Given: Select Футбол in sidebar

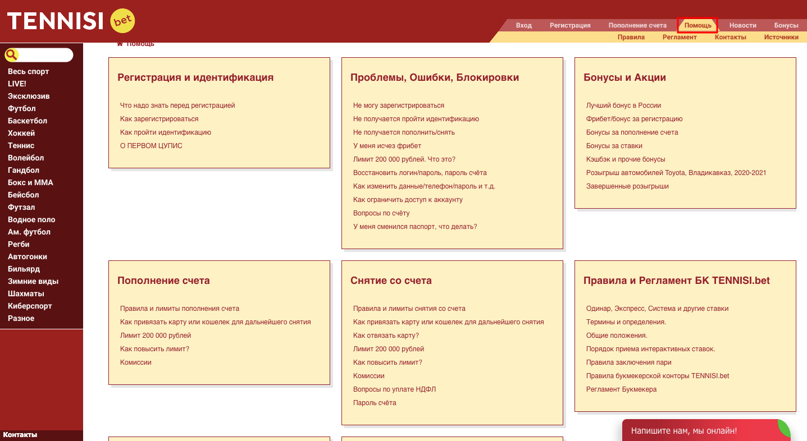Looking at the screenshot, I should click(22, 108).
